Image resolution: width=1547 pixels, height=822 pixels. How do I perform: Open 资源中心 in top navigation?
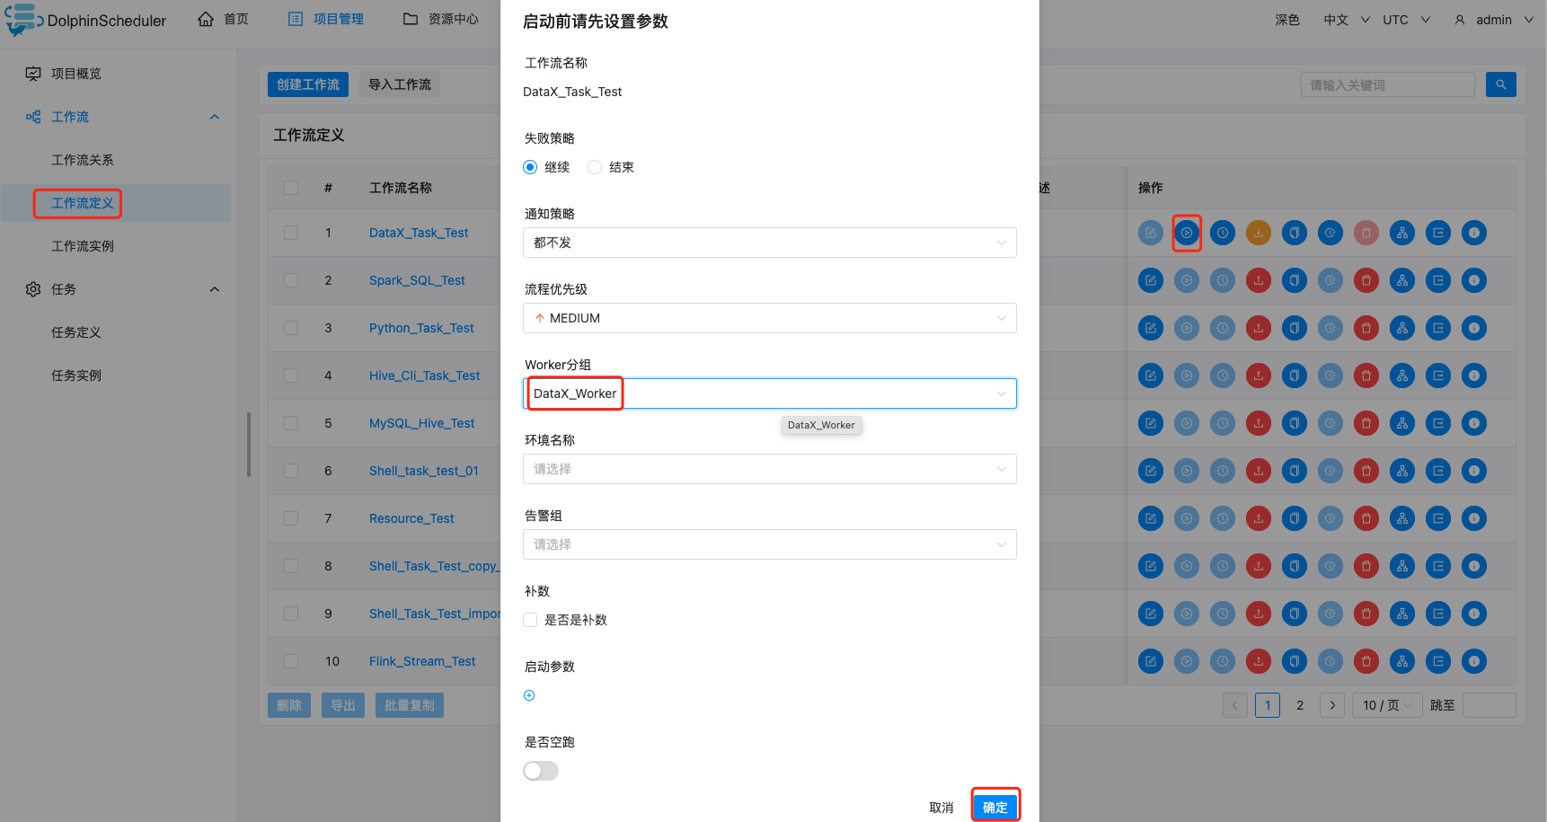pos(440,19)
